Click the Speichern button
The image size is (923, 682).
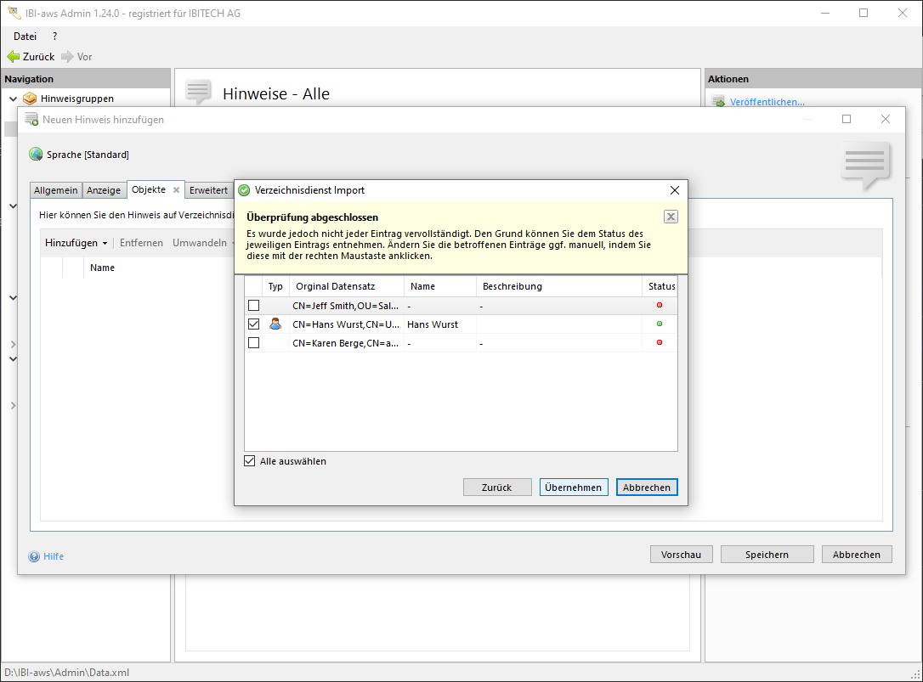pos(767,555)
